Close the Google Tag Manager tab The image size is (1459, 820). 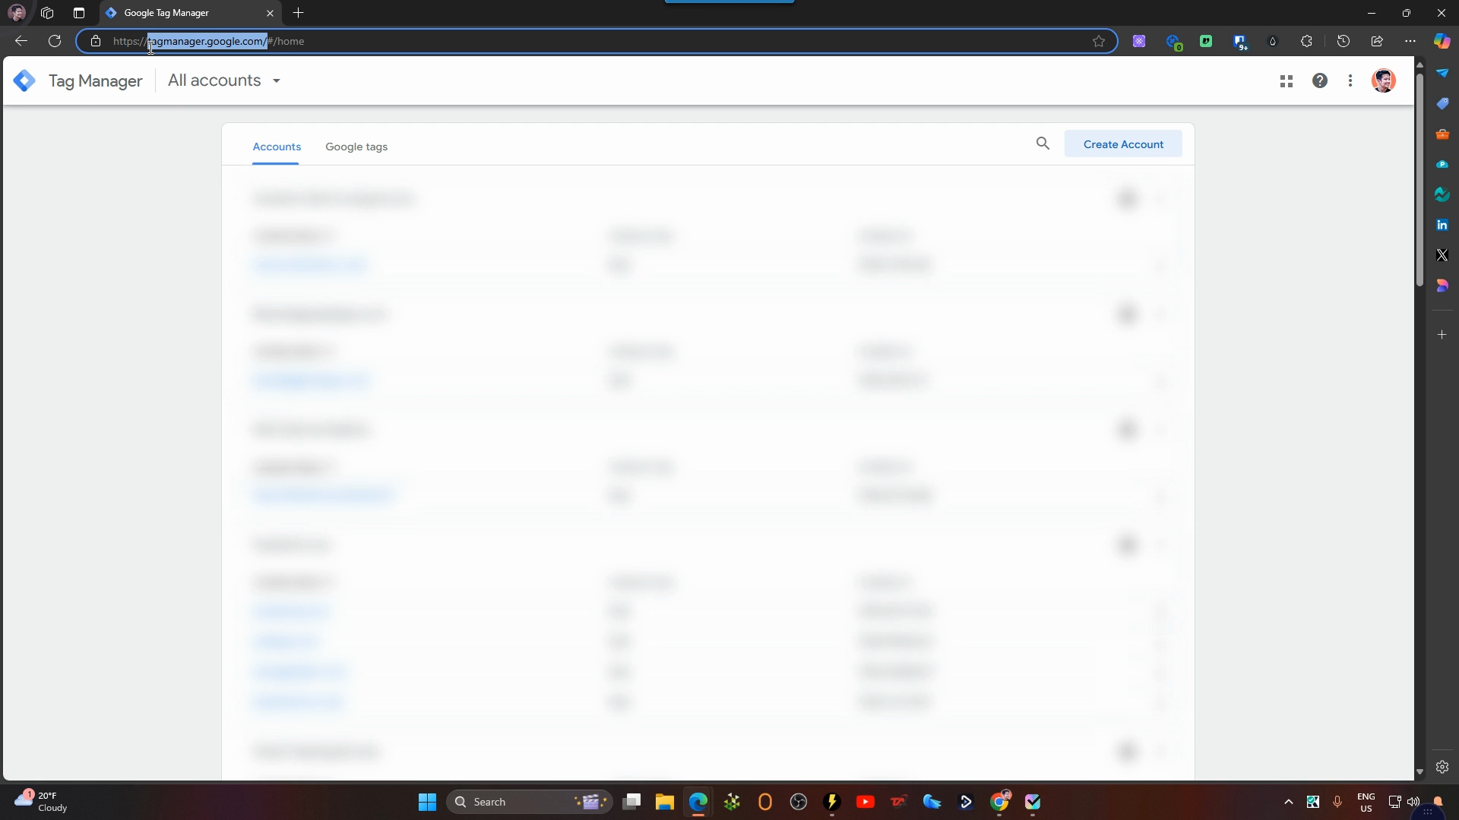coord(270,13)
